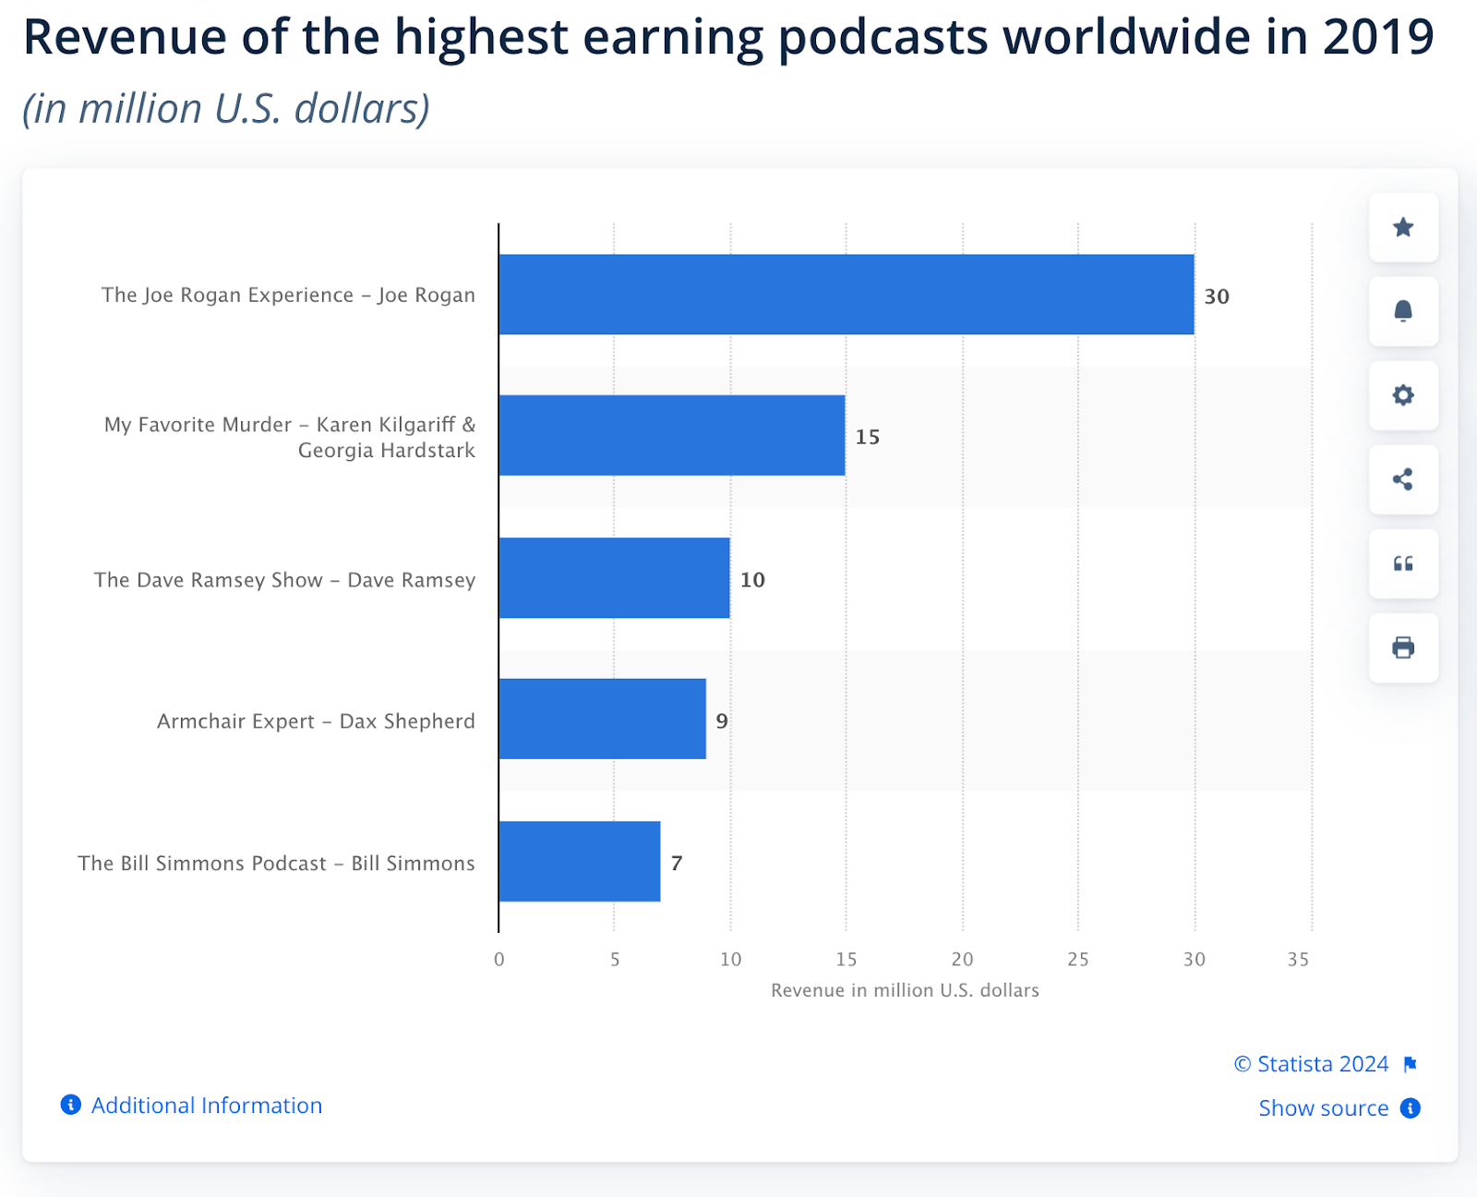Click the Bill Simmons Podcast bar
Screen dimensions: 1477x1197
click(579, 863)
